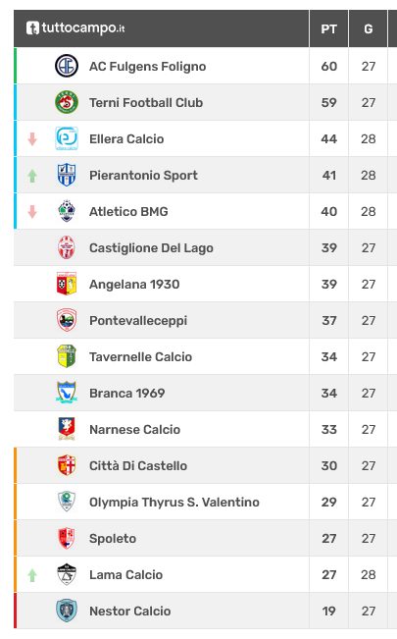397x639 pixels.
Task: Click Tavernelle Calcio's 34 points cell
Action: pos(328,356)
